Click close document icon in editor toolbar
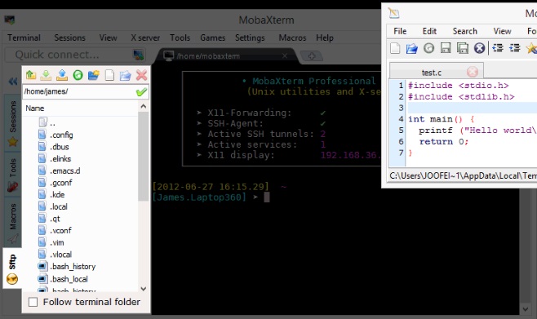This screenshot has width=537, height=319. tap(479, 48)
